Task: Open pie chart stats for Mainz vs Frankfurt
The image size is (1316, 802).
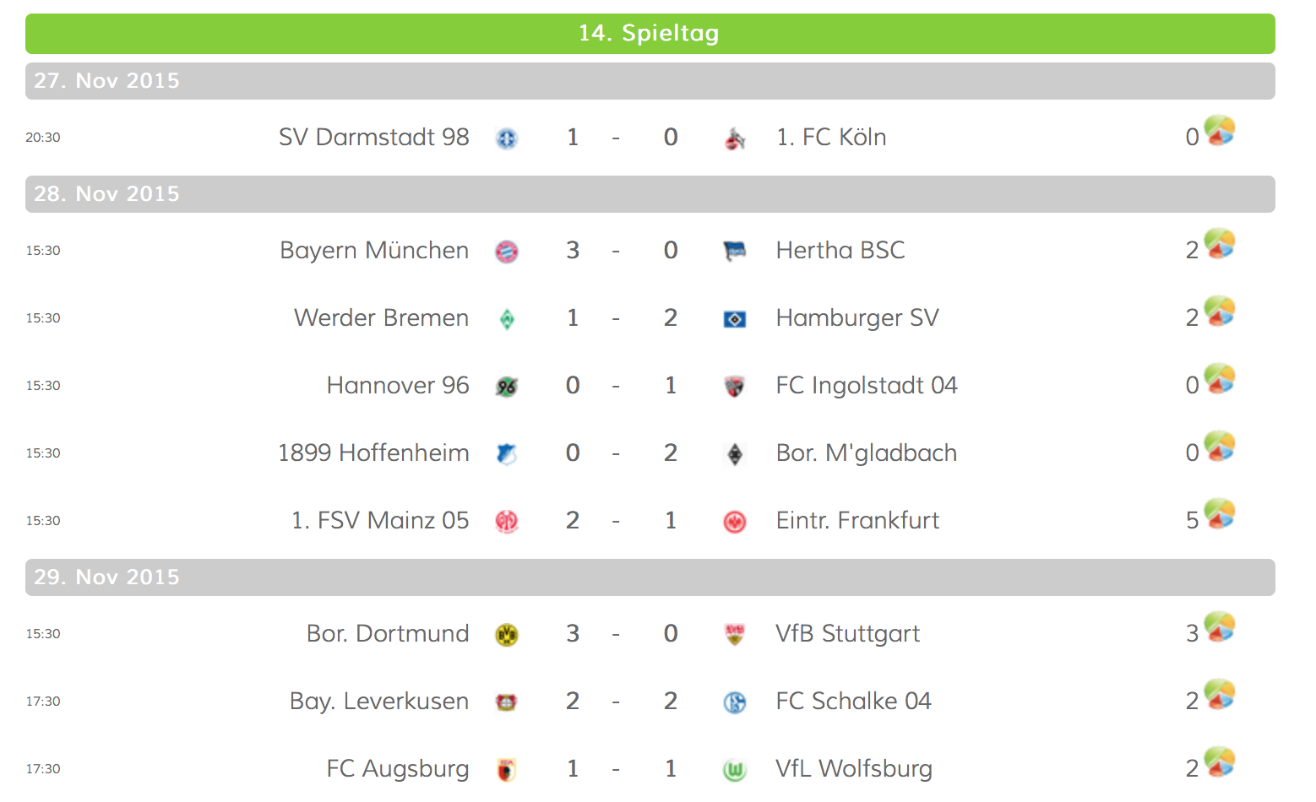Action: [x=1219, y=513]
